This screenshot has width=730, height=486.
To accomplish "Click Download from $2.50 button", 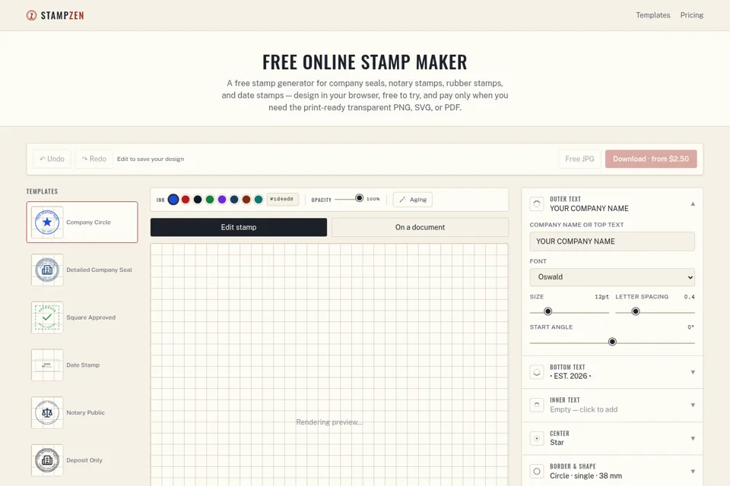I will pos(651,159).
